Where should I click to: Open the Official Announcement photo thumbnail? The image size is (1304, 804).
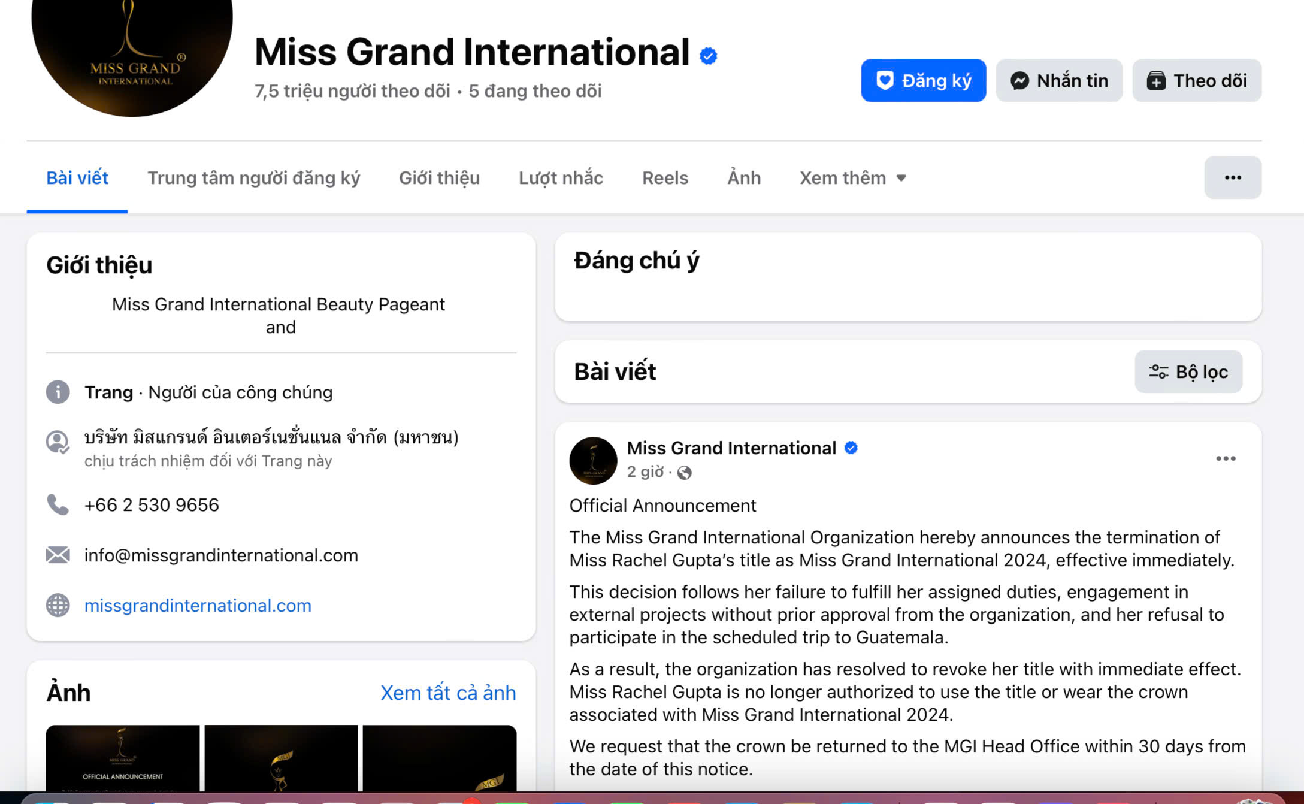(x=123, y=758)
